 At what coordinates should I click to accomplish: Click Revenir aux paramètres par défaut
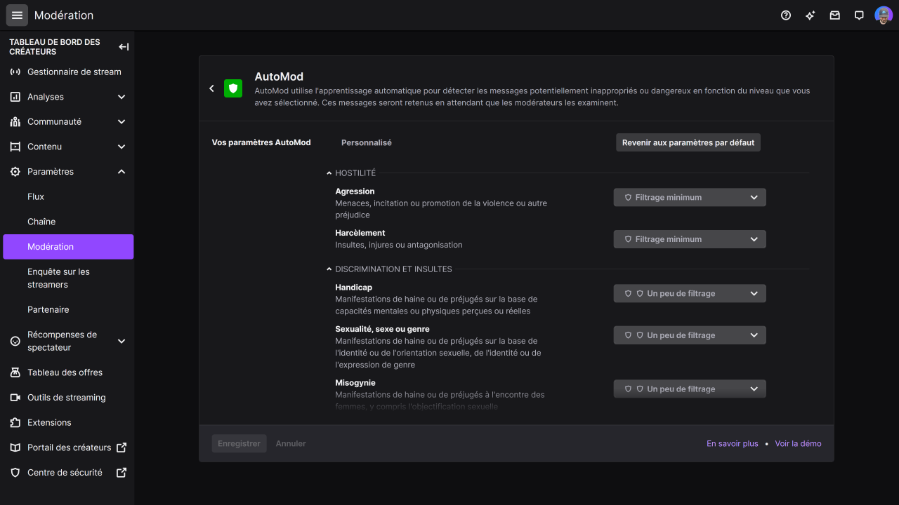coord(688,142)
